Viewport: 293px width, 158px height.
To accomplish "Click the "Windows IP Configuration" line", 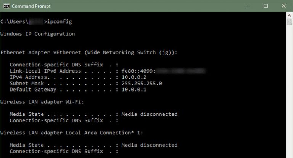I will [38, 34].
